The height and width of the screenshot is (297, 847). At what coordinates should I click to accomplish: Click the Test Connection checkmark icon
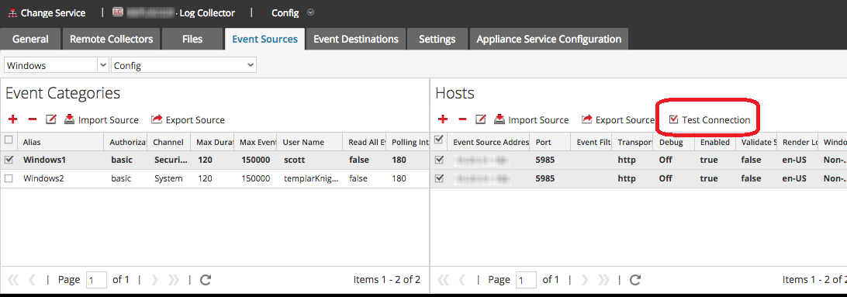[x=673, y=119]
